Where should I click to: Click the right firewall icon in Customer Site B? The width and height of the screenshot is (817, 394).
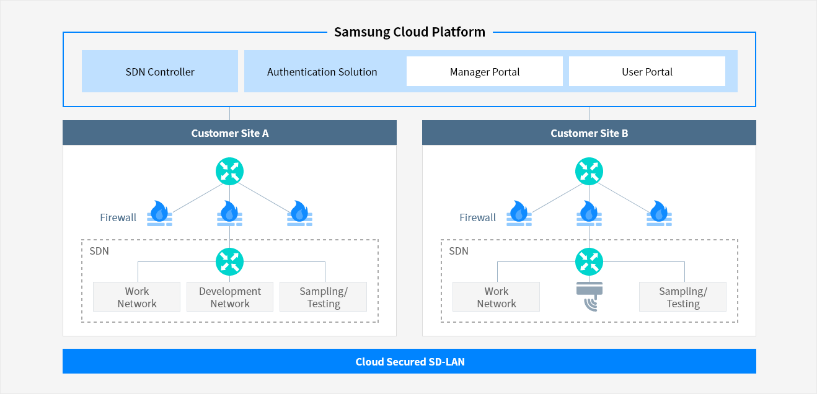(660, 213)
